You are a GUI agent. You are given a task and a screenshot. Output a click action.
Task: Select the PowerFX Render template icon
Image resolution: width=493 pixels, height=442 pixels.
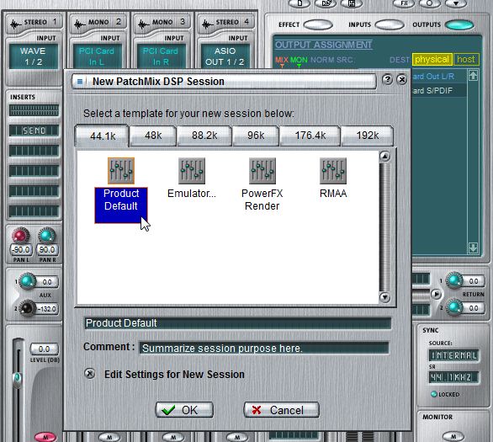click(x=262, y=171)
